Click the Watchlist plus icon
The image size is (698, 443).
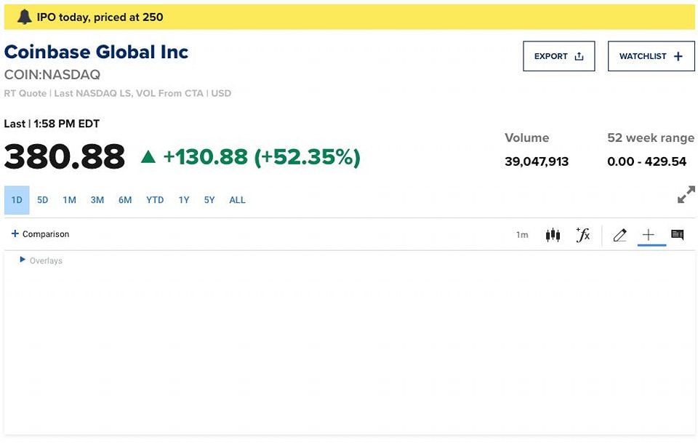pyautogui.click(x=678, y=56)
